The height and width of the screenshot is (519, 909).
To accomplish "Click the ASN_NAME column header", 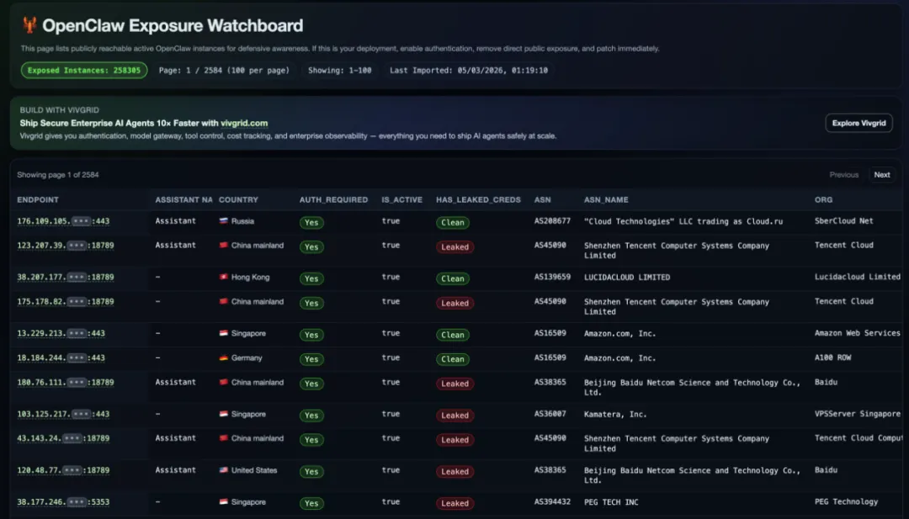I will (606, 200).
